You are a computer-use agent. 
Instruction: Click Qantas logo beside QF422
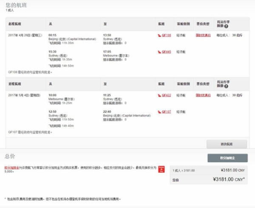point(159,95)
